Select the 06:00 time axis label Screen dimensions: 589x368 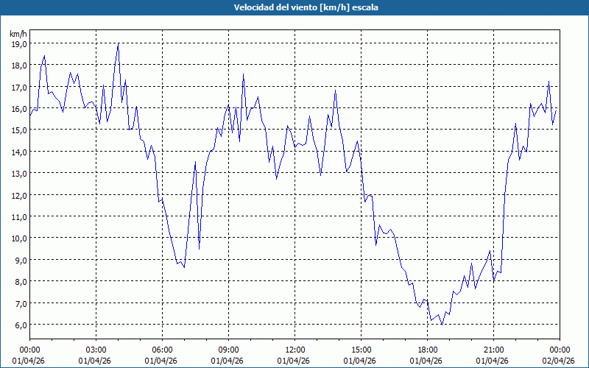(163, 350)
